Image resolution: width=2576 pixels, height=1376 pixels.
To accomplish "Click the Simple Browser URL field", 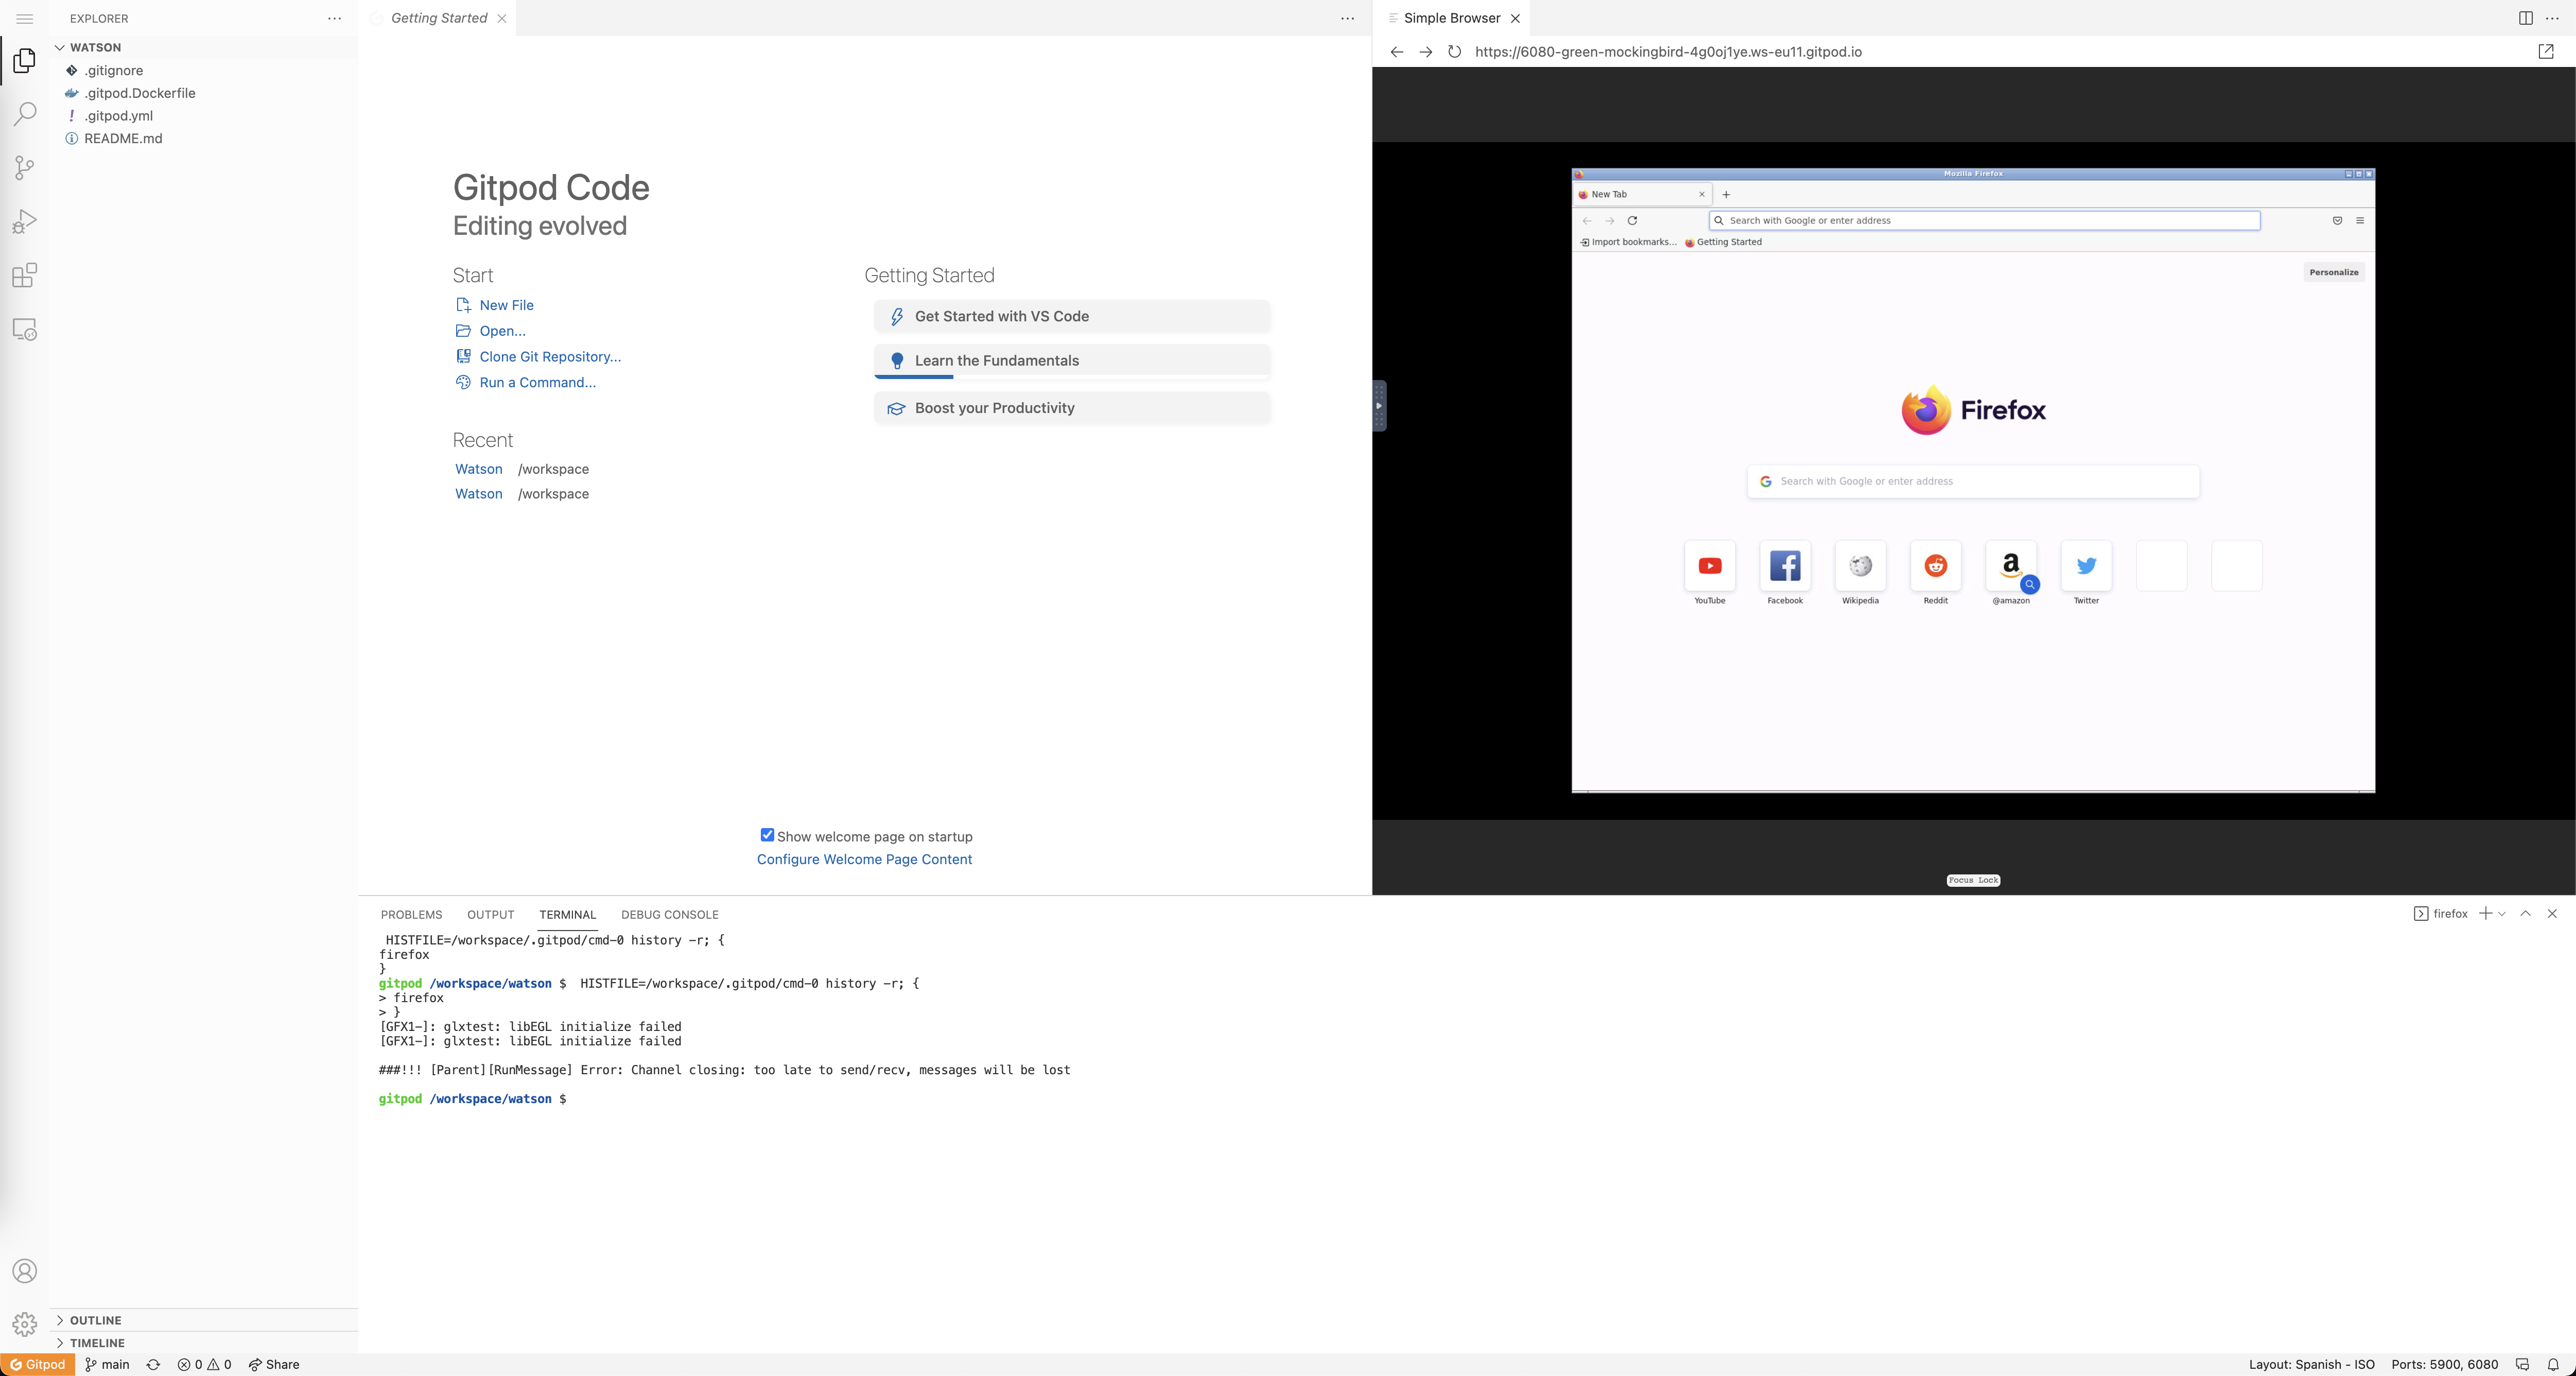I will point(1668,51).
